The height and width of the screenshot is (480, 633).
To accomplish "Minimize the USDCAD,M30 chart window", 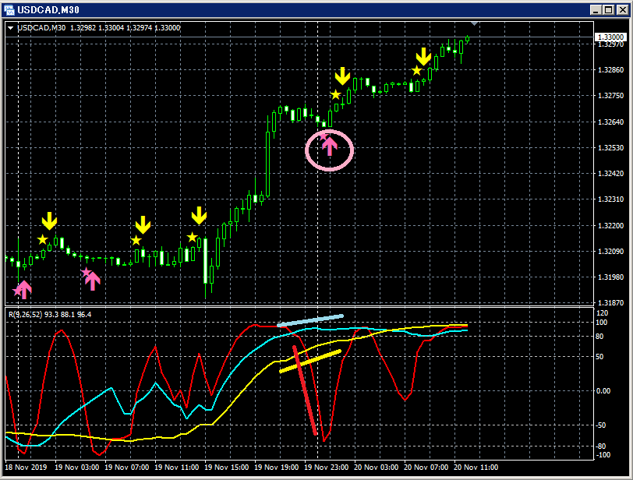I will point(596,9).
